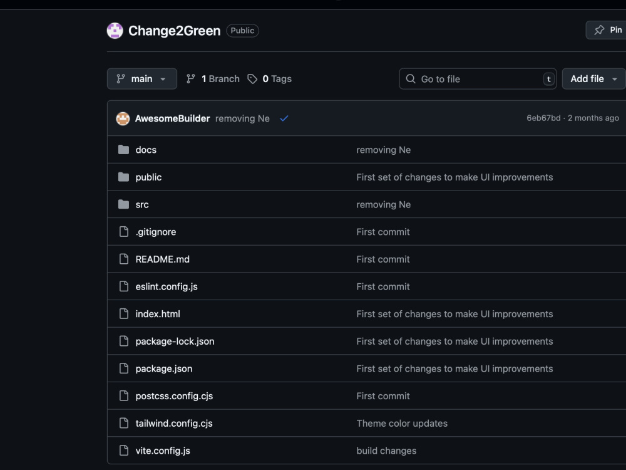Click the Change2Green repository avatar
This screenshot has height=470, width=626.
[115, 31]
